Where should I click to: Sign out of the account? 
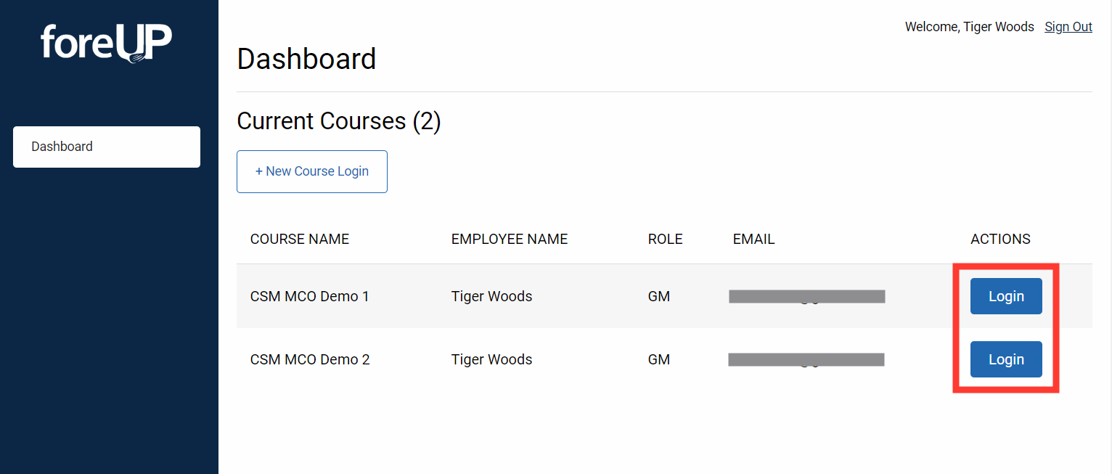[x=1068, y=26]
